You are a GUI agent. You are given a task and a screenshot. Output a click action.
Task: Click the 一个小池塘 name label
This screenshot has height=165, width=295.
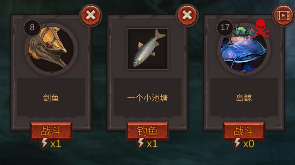(147, 98)
